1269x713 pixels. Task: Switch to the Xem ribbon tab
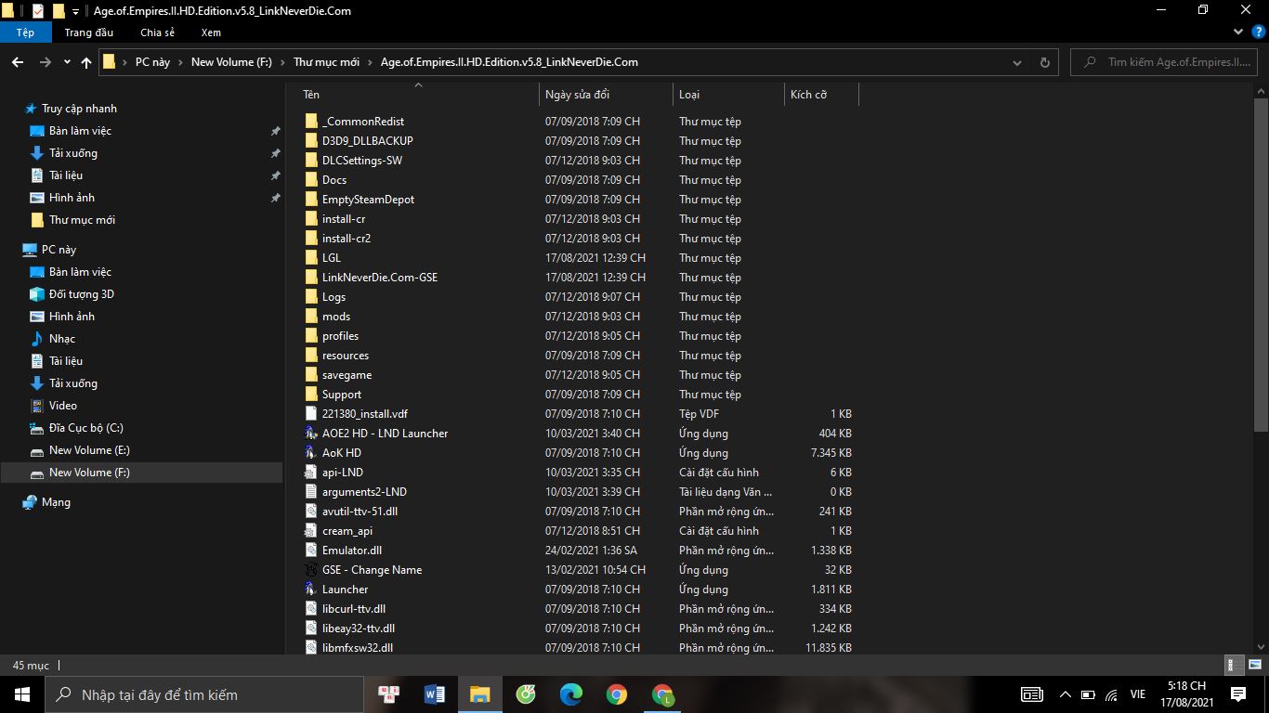[211, 32]
